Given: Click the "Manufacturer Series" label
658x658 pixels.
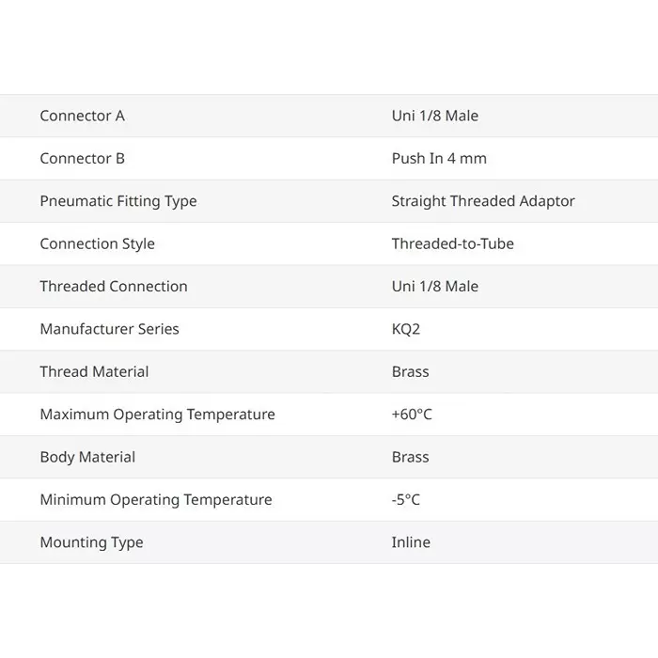Looking at the screenshot, I should tap(109, 329).
